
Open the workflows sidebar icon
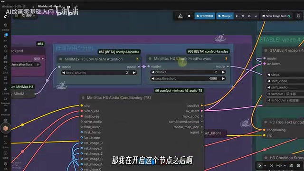click(5, 67)
